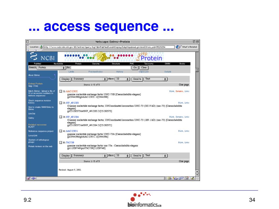Viewport: 279px width, 209px height.
Task: Collapse the location toolbar handle
Action: point(28,47)
